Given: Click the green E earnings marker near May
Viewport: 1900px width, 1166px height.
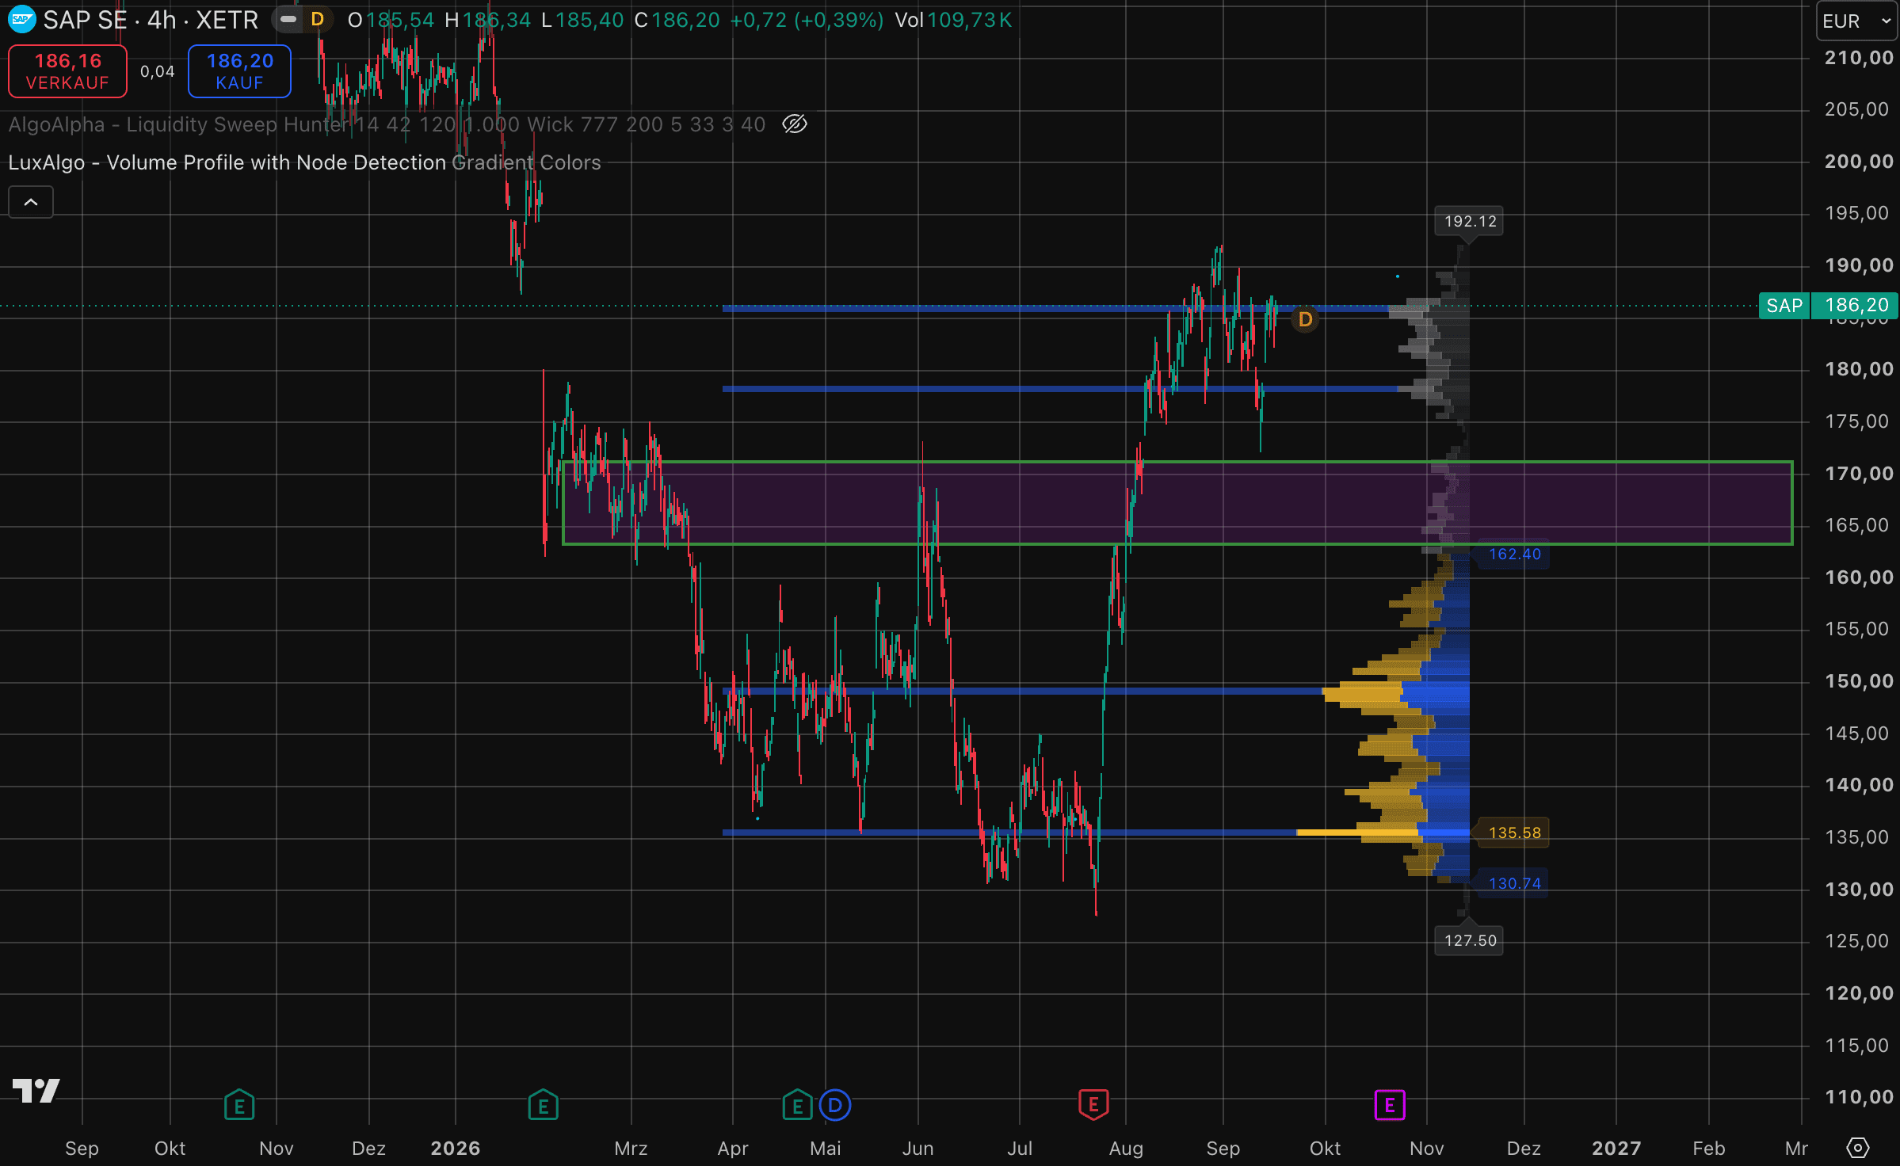Looking at the screenshot, I should pos(797,1105).
